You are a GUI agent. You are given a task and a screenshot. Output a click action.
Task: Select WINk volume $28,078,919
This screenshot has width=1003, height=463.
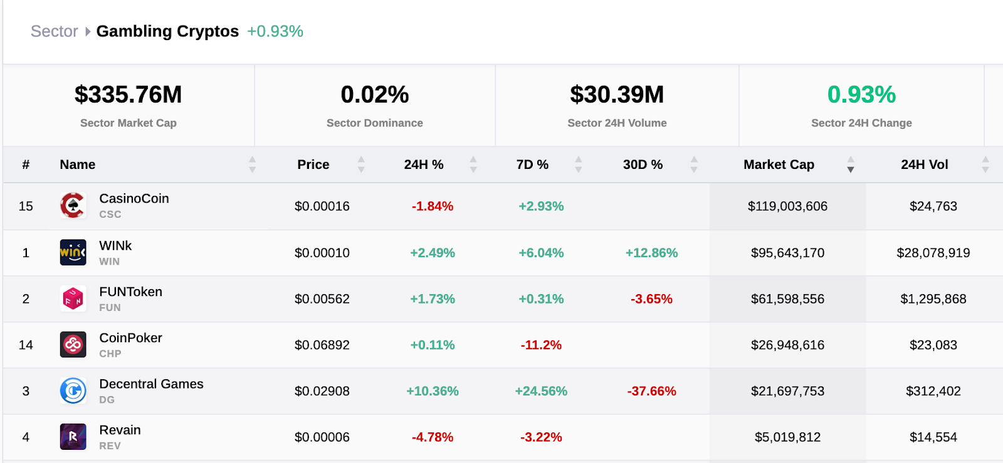pos(933,253)
